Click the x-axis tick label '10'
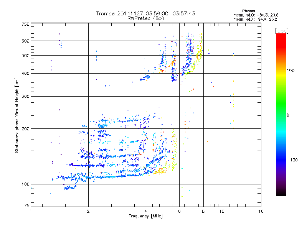 (x=222, y=211)
